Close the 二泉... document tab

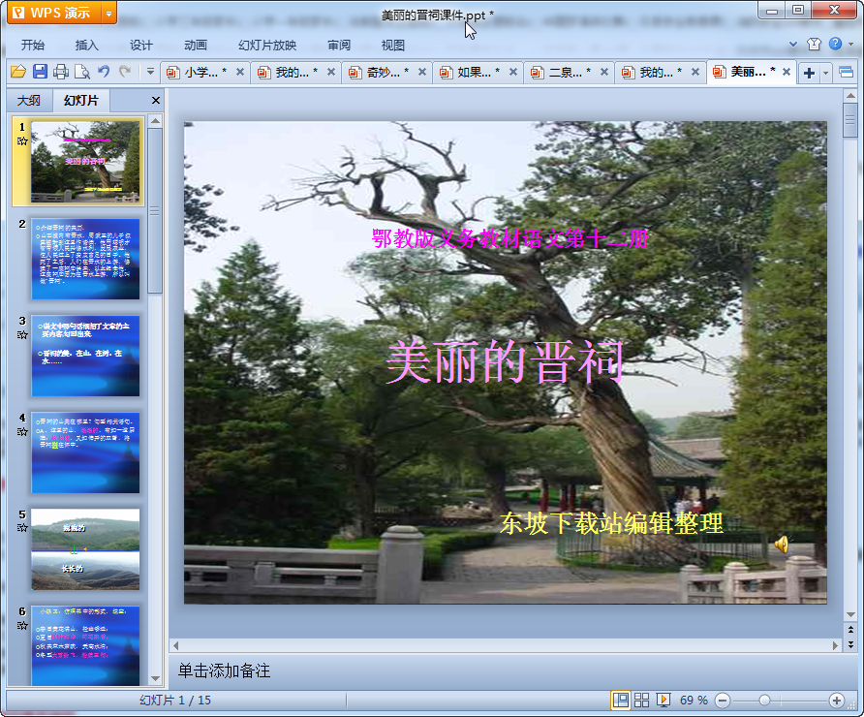[603, 73]
